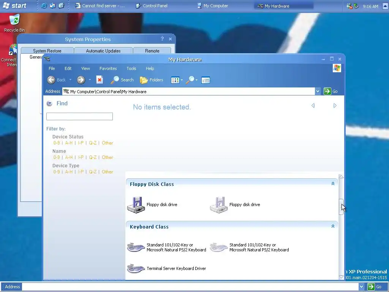Collapse the Find panel chevron

pyautogui.click(x=49, y=103)
